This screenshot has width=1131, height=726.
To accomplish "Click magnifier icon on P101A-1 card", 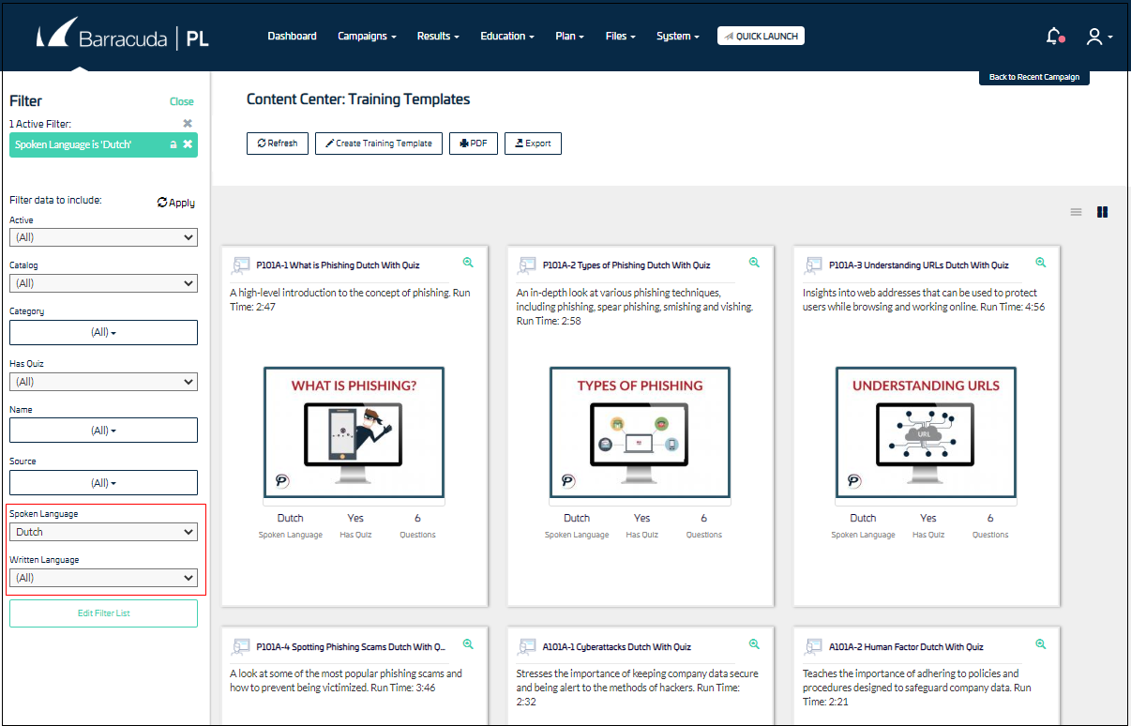I will (468, 263).
